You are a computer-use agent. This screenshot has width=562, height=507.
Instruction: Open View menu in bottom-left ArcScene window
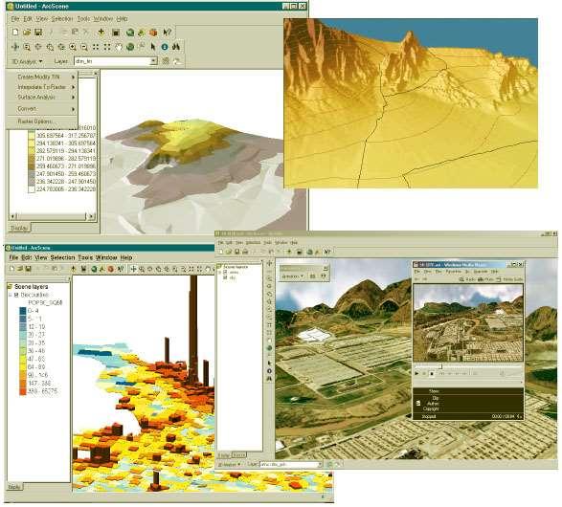coord(41,257)
